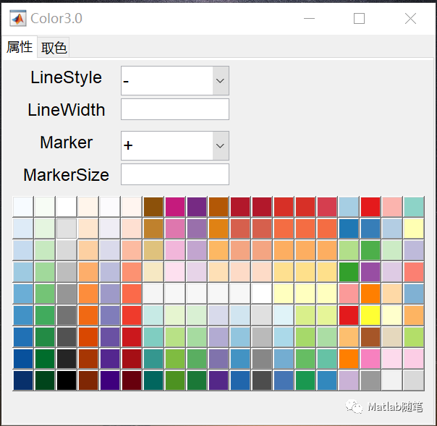Image resolution: width=437 pixels, height=426 pixels.
Task: Pick the pure black color swatch
Action: (x=67, y=380)
